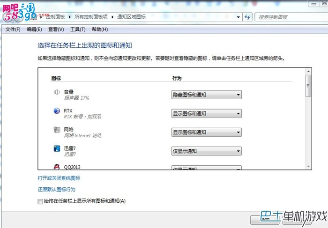The image size is (328, 228).
Task: Click the 图标 column header
Action: (56, 78)
